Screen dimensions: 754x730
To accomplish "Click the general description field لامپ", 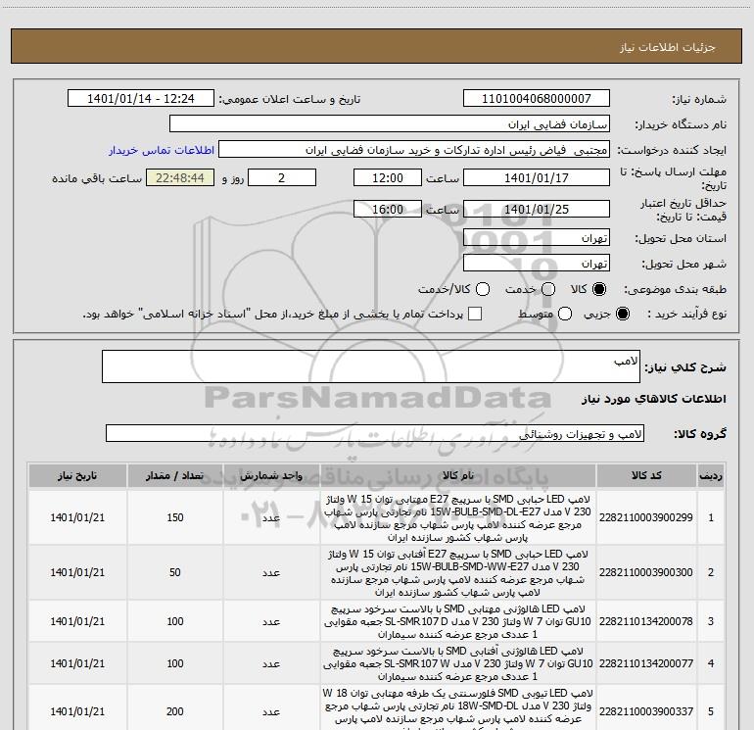I will coord(371,366).
